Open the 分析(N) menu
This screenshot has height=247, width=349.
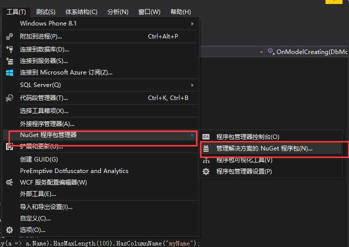(x=117, y=12)
